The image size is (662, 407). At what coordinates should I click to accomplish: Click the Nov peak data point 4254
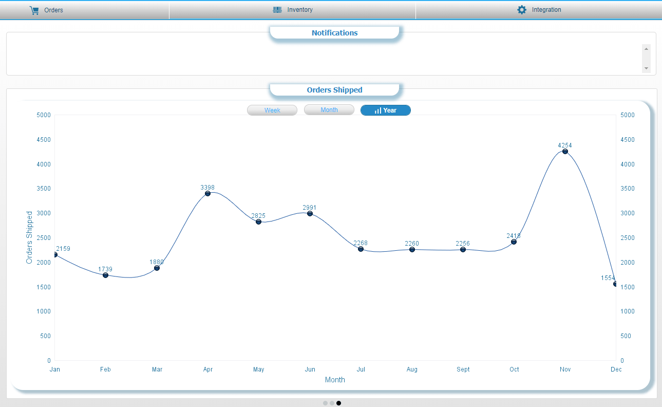(x=565, y=152)
